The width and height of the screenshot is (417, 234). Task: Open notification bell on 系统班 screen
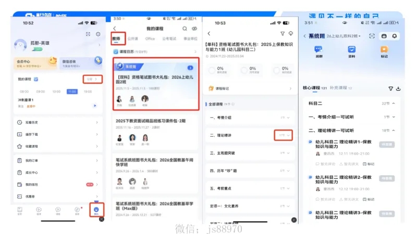tap(395, 36)
